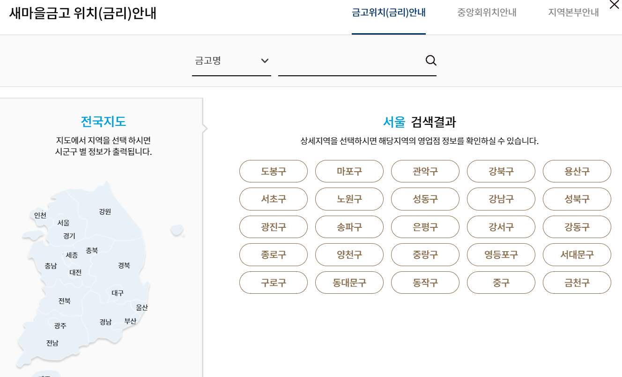Select 부산 on the map

point(130,321)
